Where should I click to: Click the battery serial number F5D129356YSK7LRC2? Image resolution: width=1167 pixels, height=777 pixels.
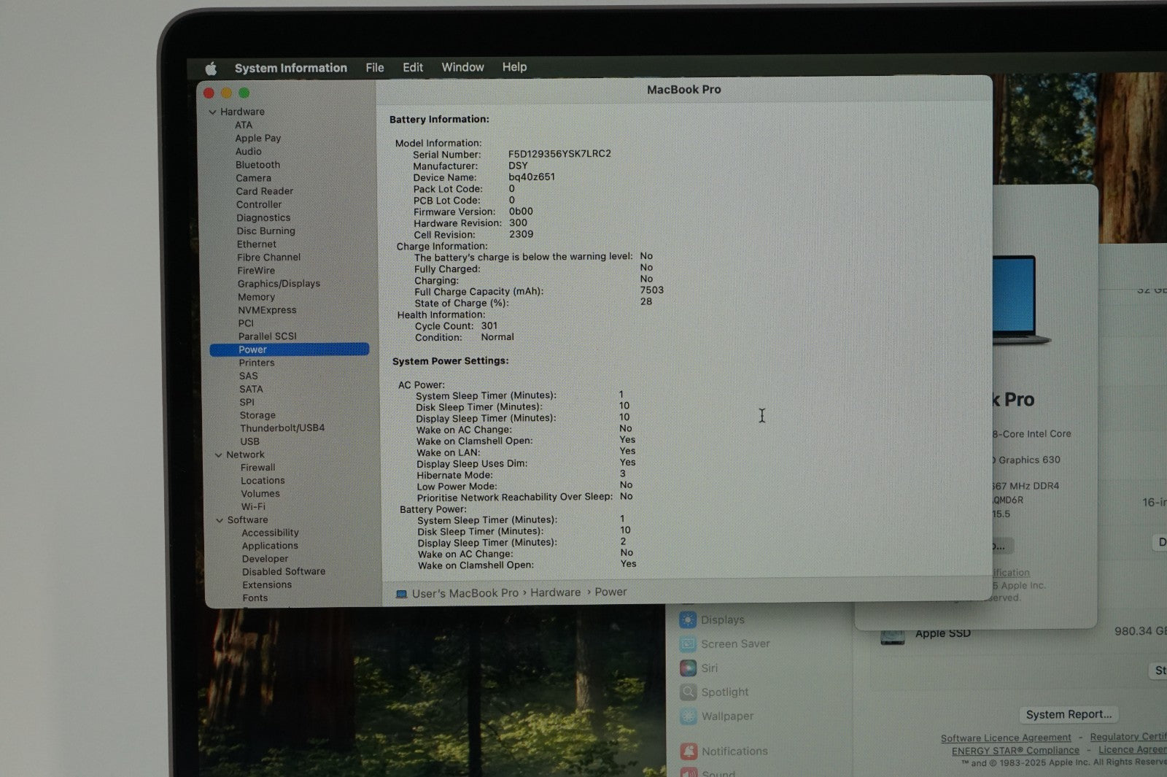tap(559, 154)
